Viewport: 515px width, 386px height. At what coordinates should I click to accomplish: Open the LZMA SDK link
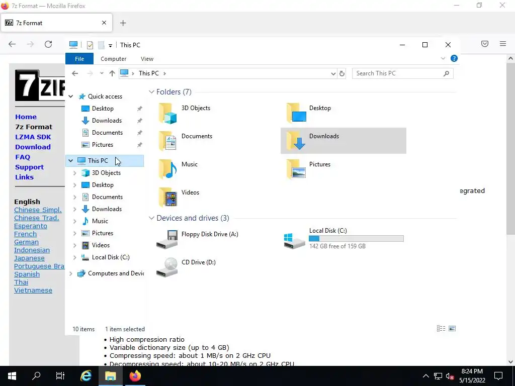(33, 137)
